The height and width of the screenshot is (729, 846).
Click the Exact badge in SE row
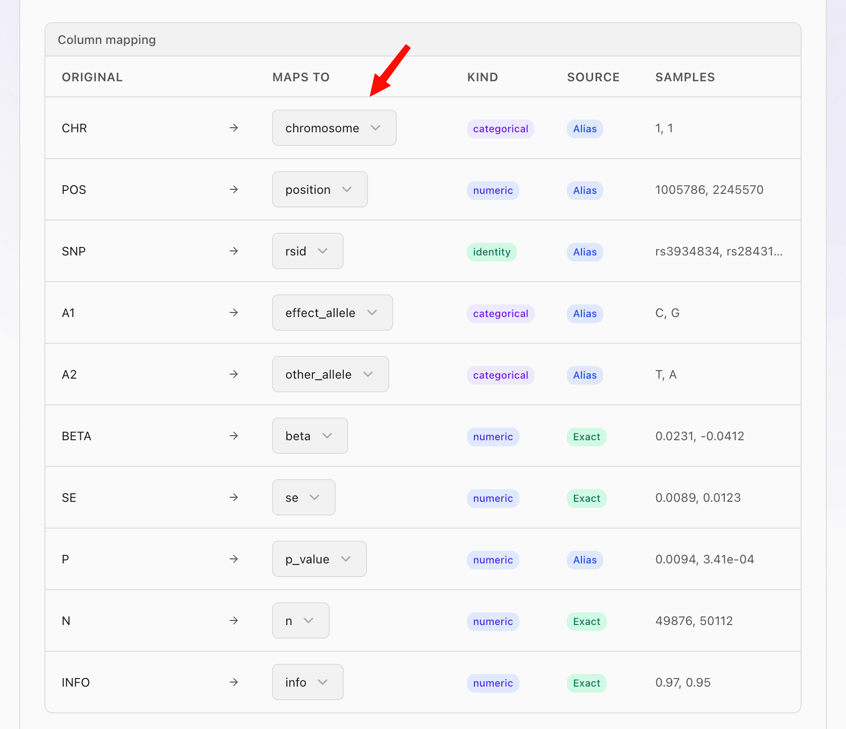587,498
